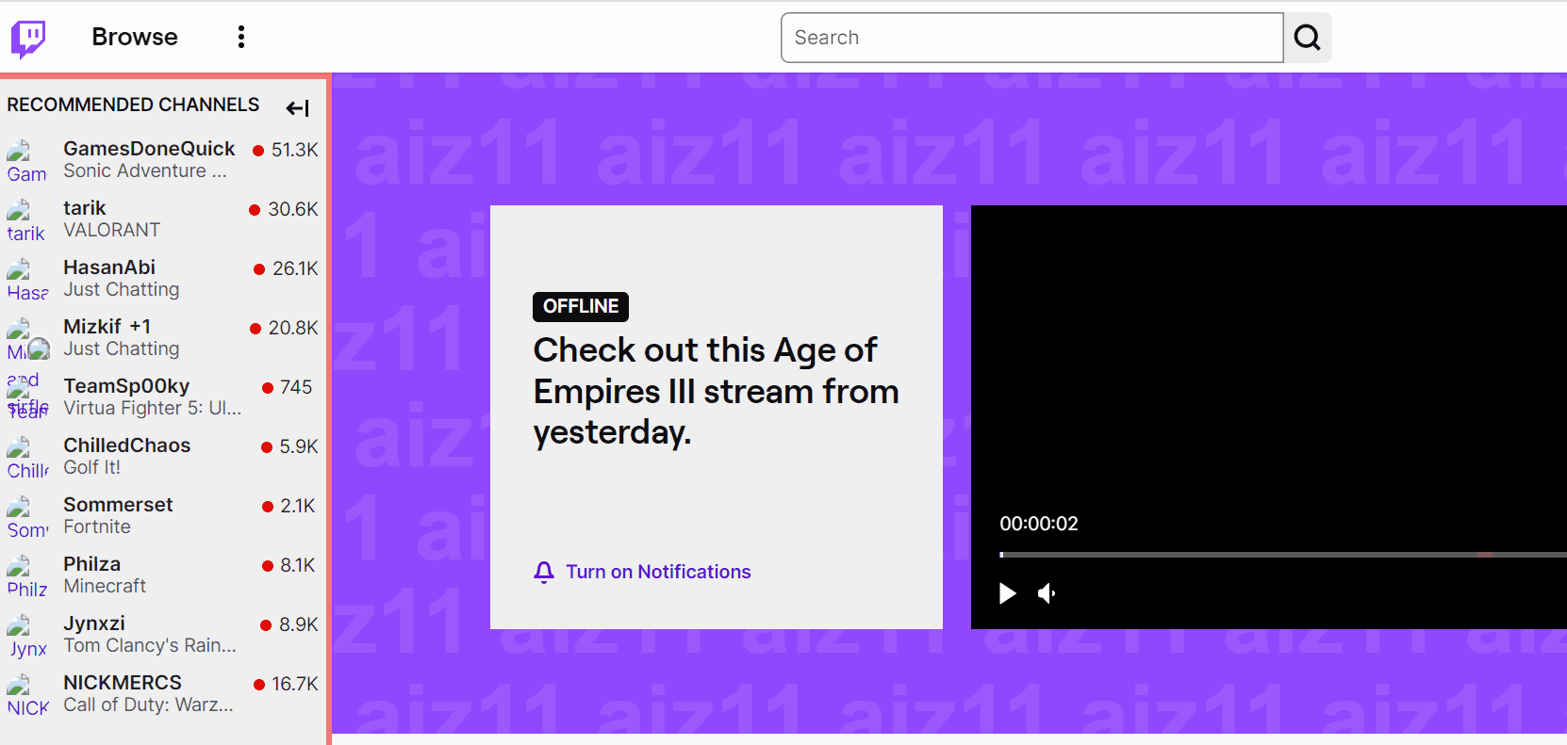Click GamesDoneQuick's avatar image
The height and width of the screenshot is (745, 1567).
[x=26, y=161]
